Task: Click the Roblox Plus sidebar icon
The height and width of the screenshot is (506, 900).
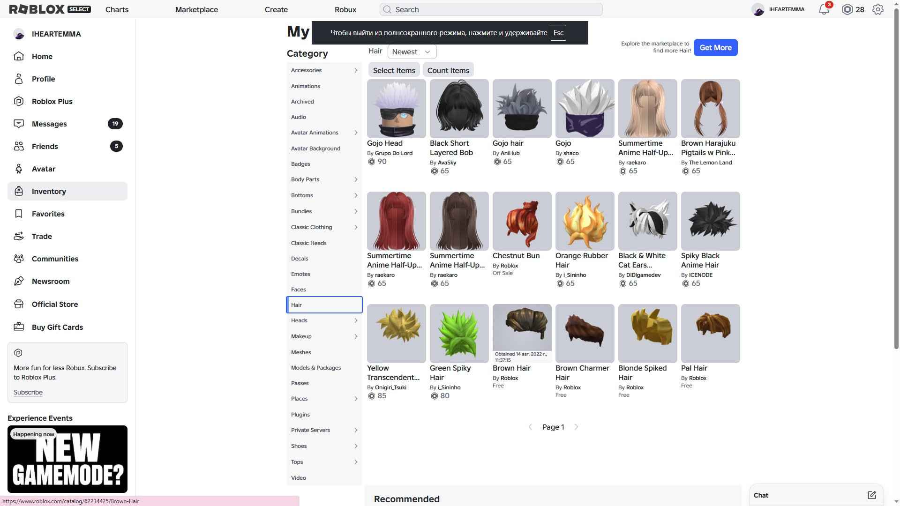Action: click(19, 101)
